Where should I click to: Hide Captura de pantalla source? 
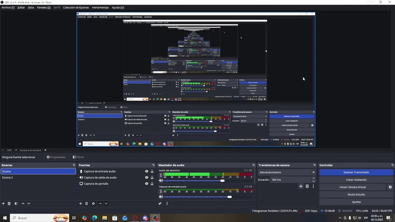[147, 184]
